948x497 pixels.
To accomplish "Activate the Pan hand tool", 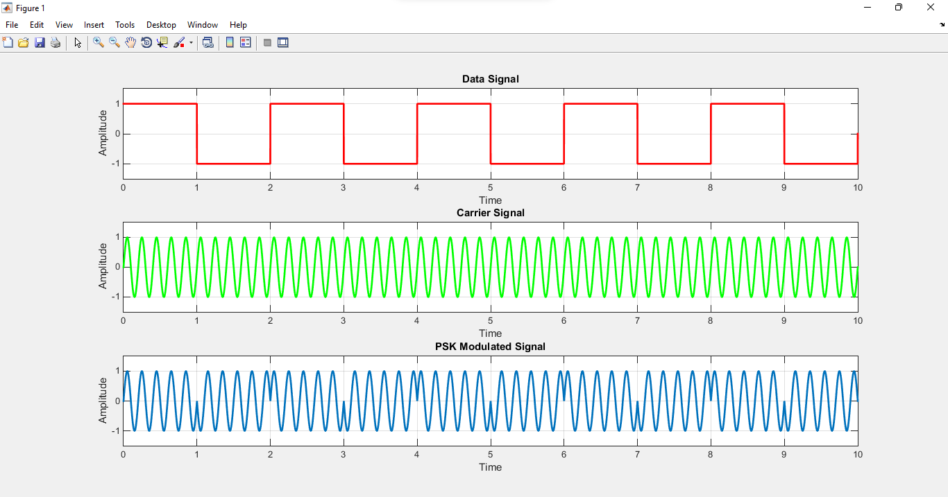I will click(x=130, y=43).
